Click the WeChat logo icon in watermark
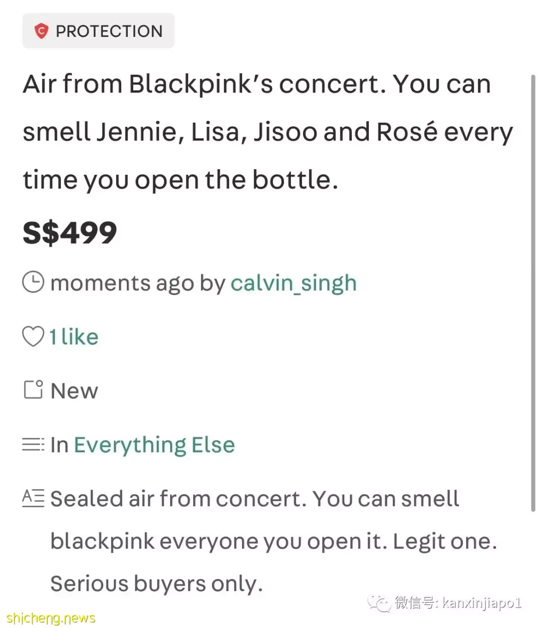 (x=380, y=603)
